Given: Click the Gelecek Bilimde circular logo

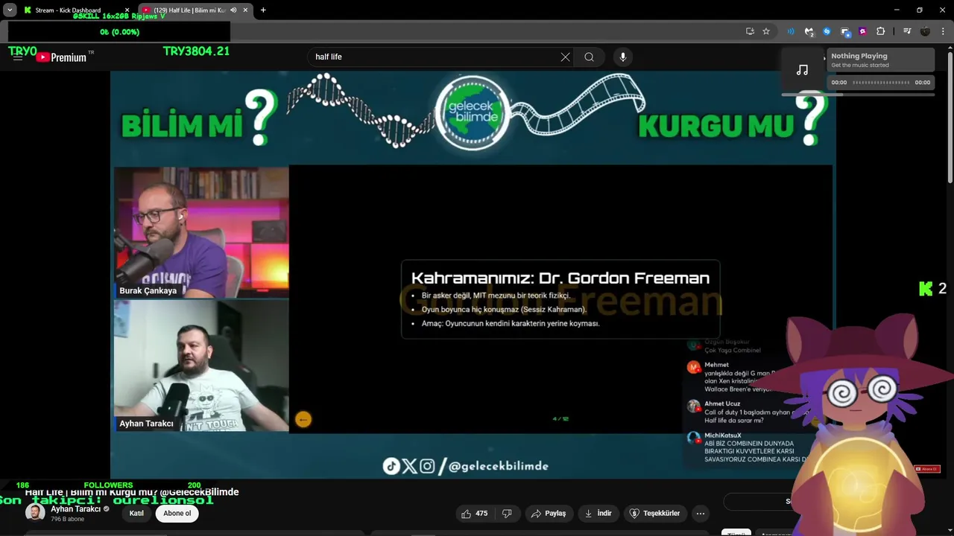Looking at the screenshot, I should pyautogui.click(x=473, y=113).
